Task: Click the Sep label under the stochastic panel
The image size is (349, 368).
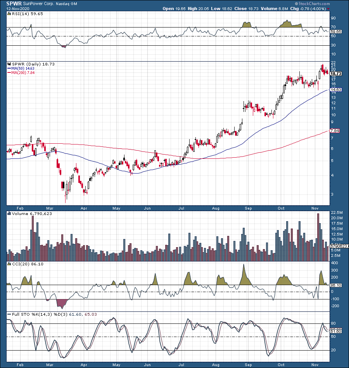Action: (x=248, y=365)
